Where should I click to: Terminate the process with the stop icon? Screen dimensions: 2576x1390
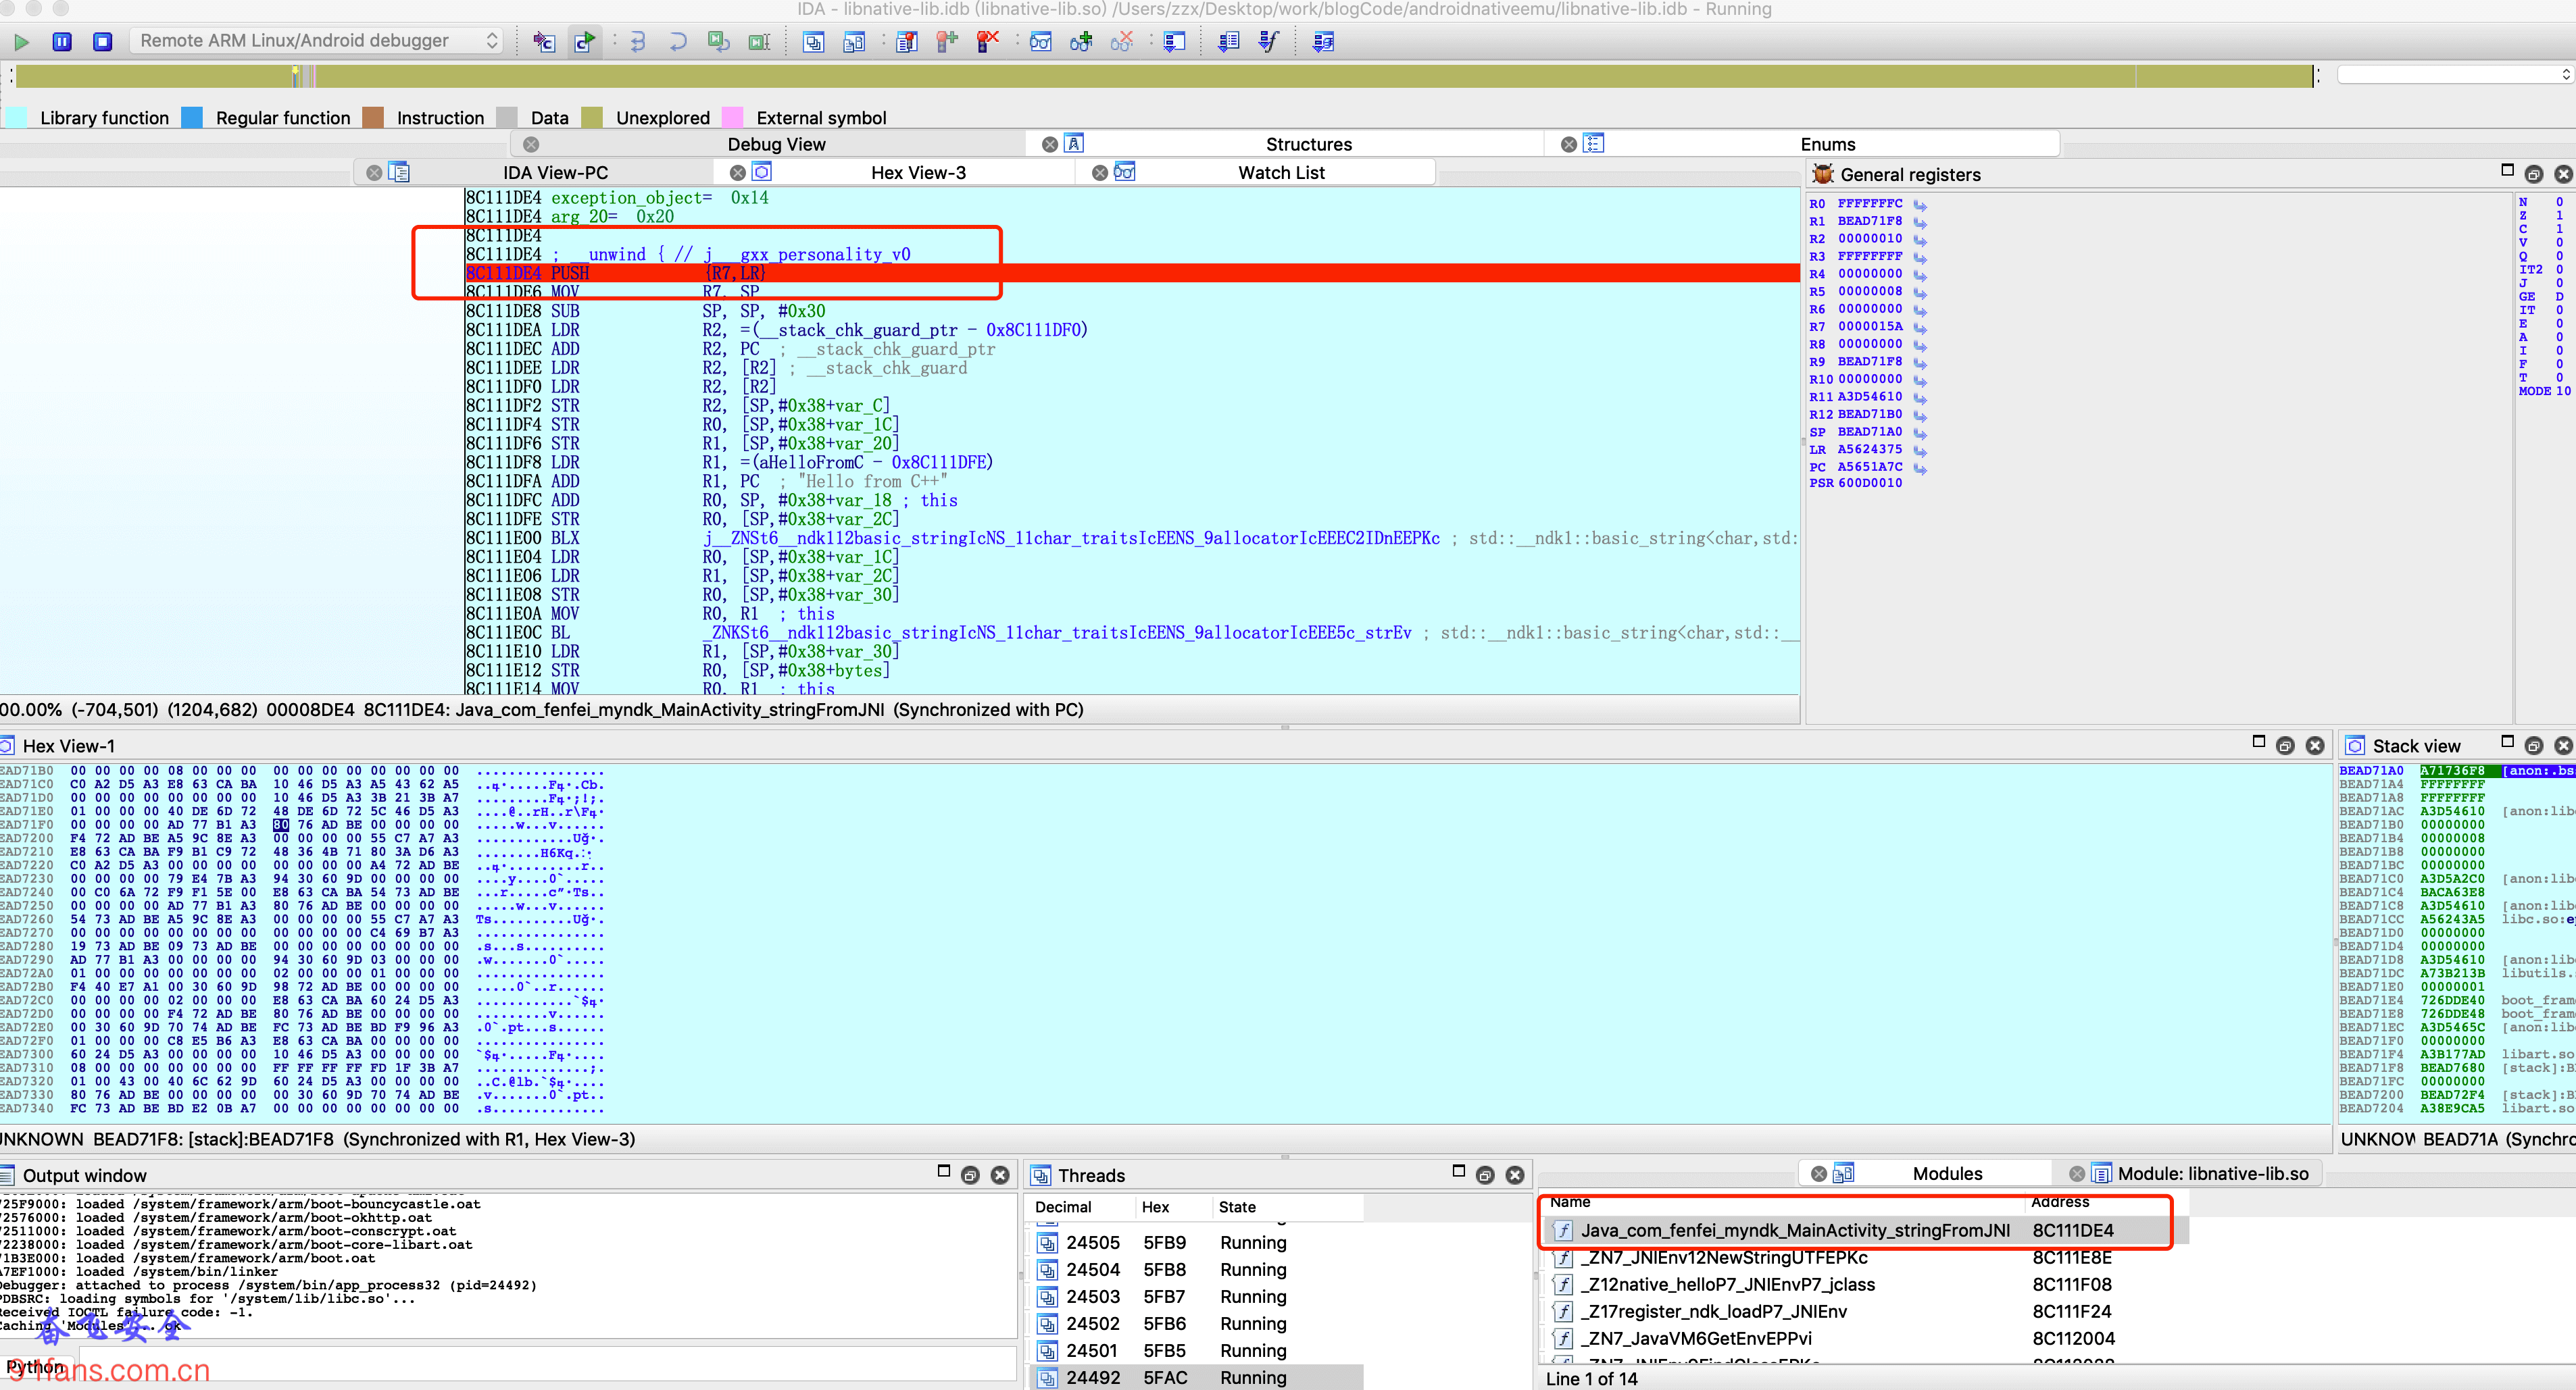tap(102, 42)
